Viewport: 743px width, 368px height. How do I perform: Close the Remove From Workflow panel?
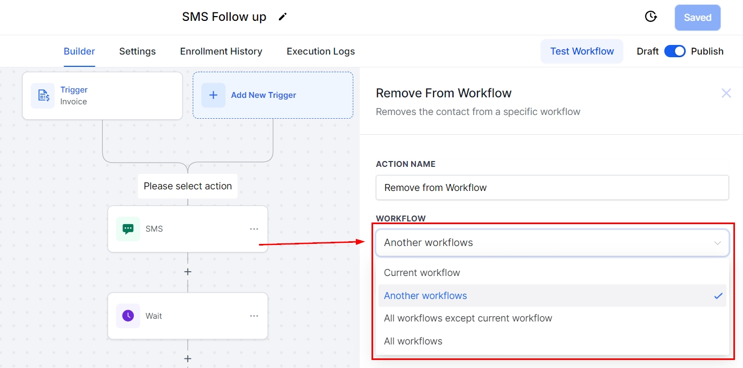pos(726,94)
